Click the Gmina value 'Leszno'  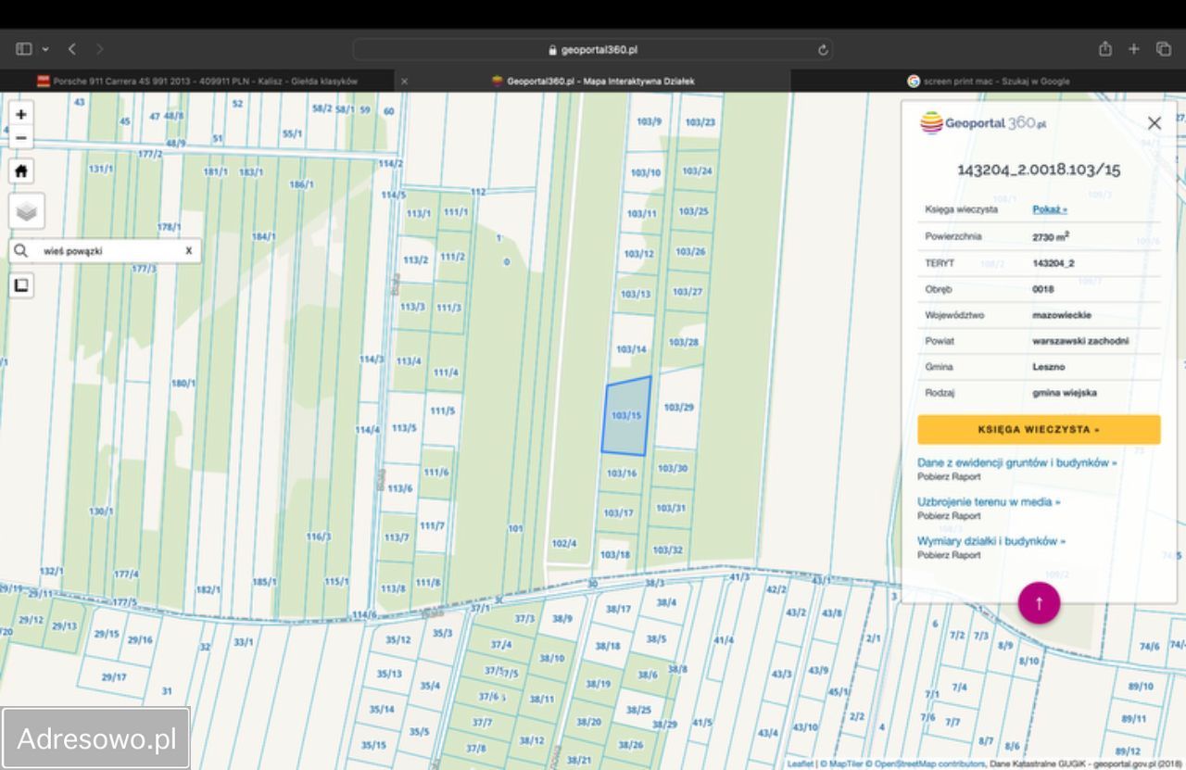pos(1049,367)
